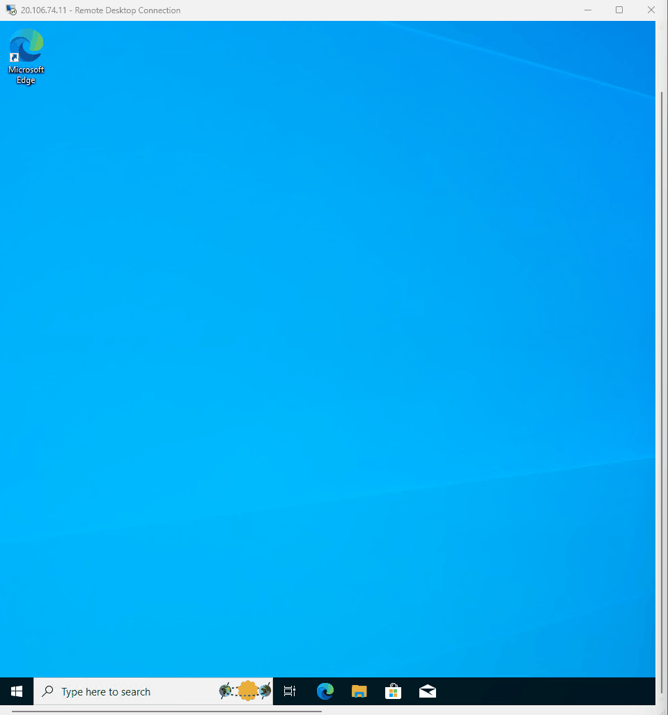Launch Microsoft Edge from the taskbar

click(x=325, y=691)
